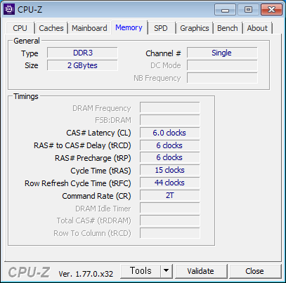Click the version text Ver. 1.77.0.x32
This screenshot has width=286, height=283.
(86, 274)
